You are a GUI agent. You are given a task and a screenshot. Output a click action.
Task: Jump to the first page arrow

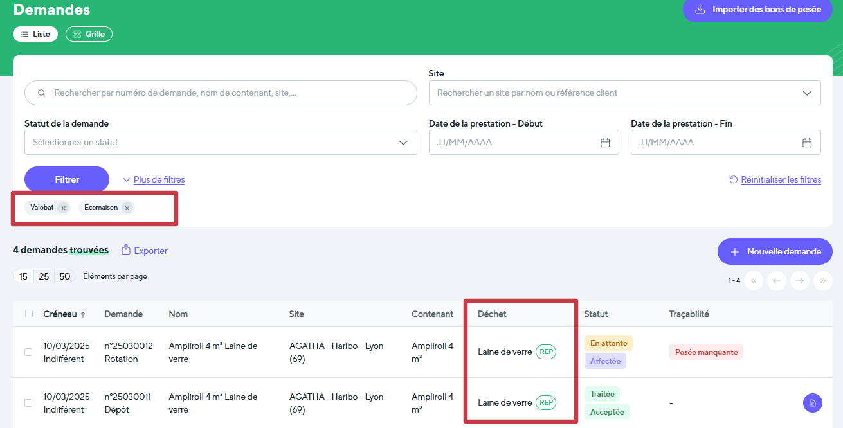tap(754, 281)
